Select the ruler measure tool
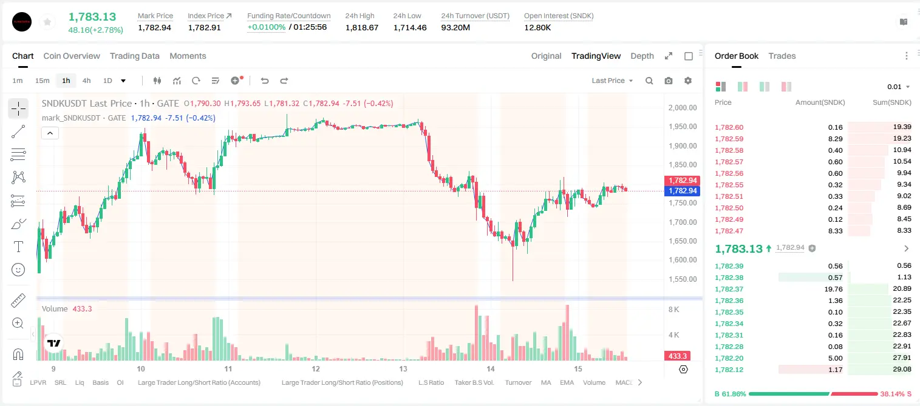The width and height of the screenshot is (920, 406). click(x=18, y=301)
